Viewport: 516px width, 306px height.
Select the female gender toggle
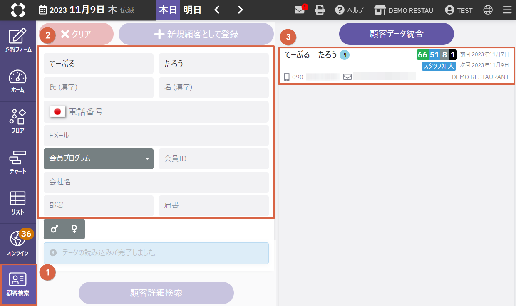click(74, 229)
